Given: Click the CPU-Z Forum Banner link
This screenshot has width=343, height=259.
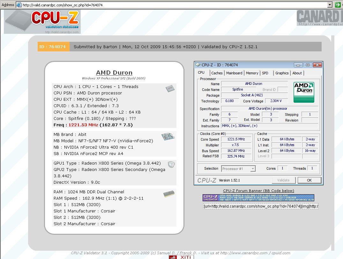Looking at the screenshot, I should pyautogui.click(x=258, y=191).
